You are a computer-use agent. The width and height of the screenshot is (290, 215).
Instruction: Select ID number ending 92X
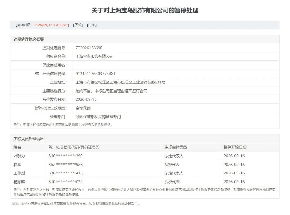coord(66,165)
